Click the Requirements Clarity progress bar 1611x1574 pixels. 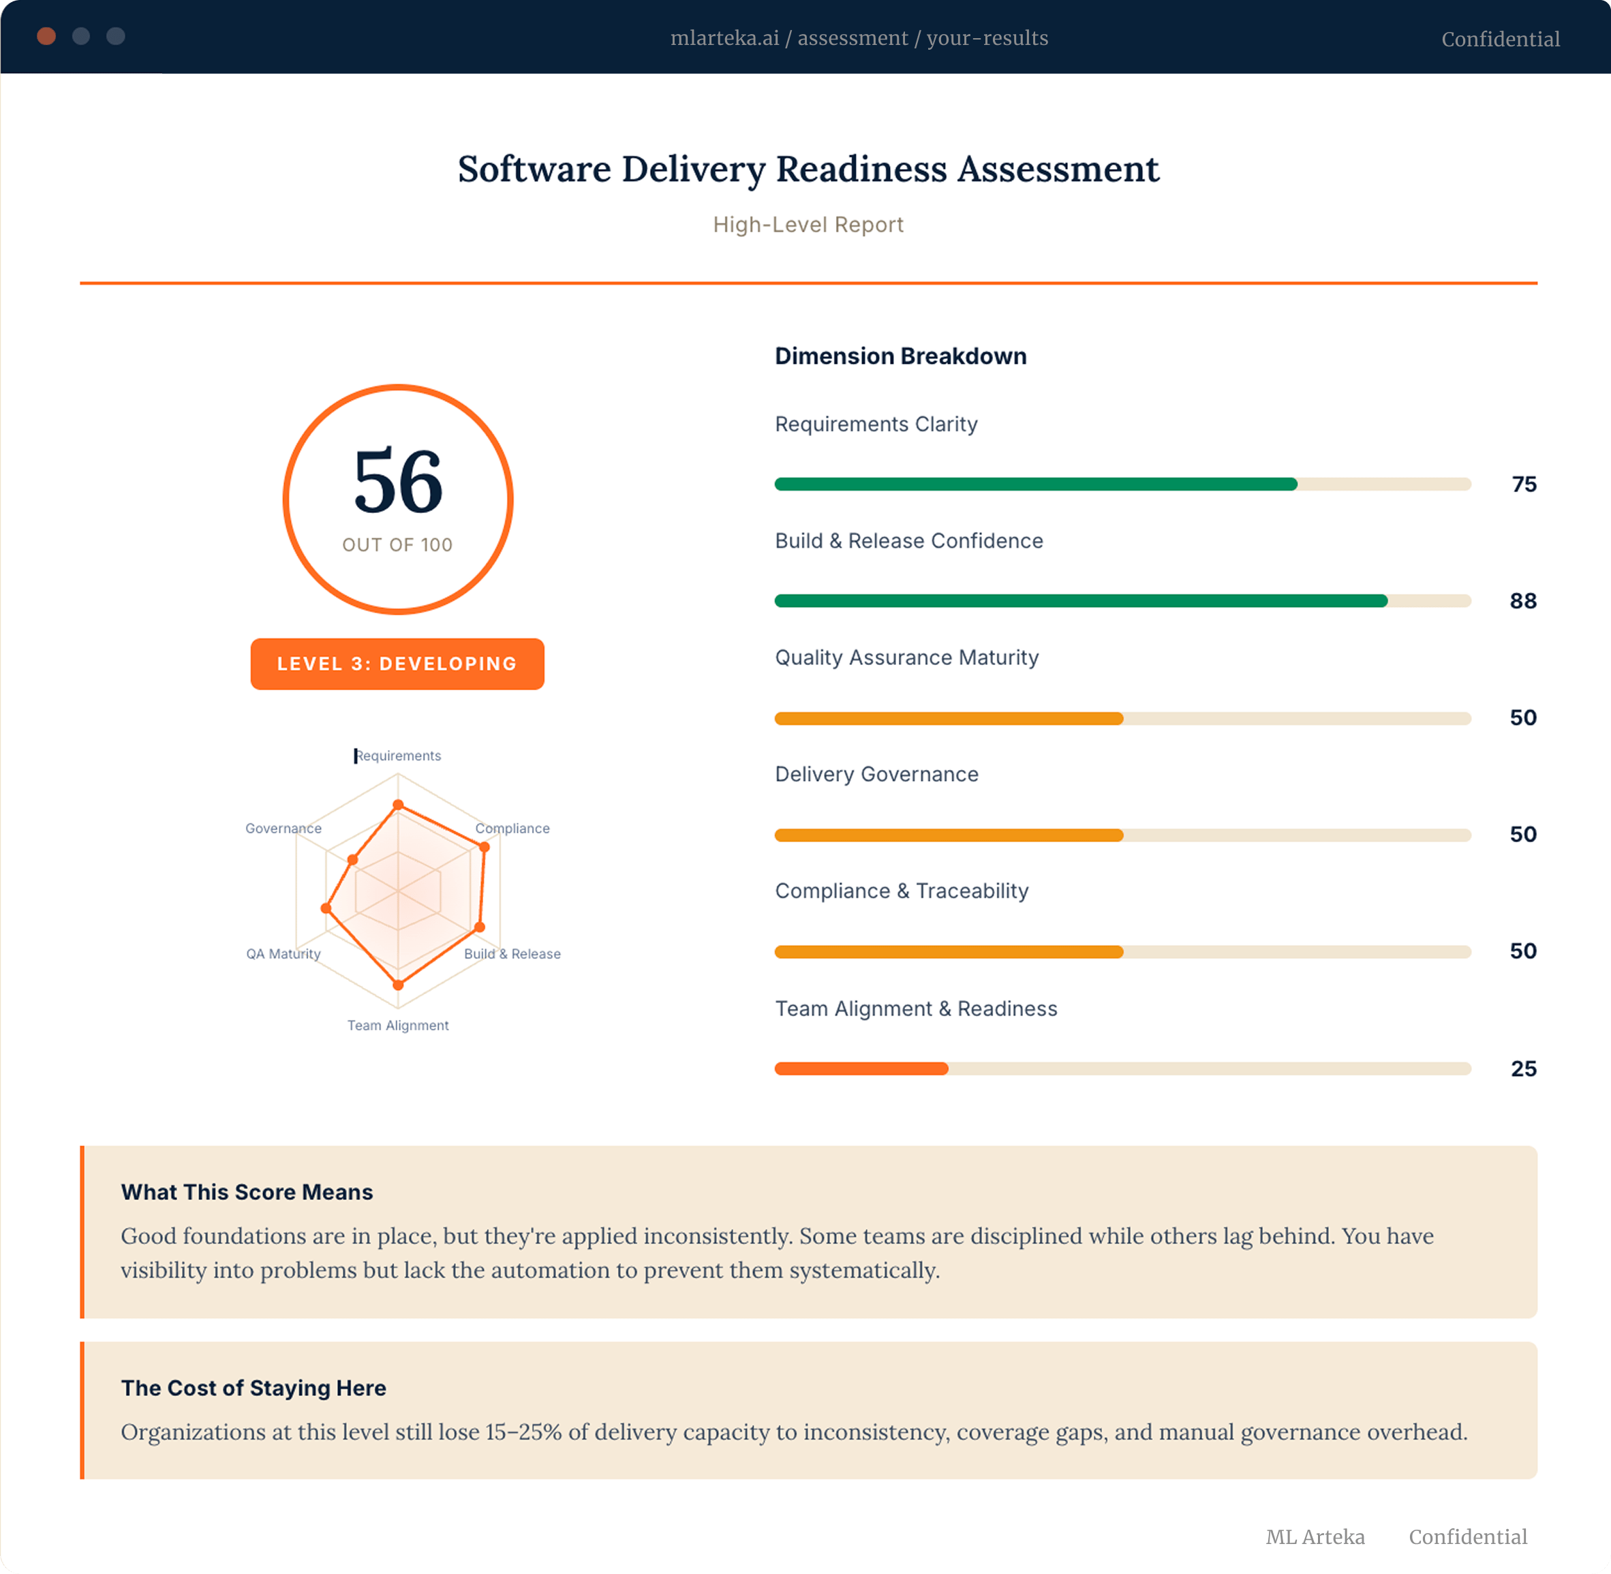pos(1122,484)
